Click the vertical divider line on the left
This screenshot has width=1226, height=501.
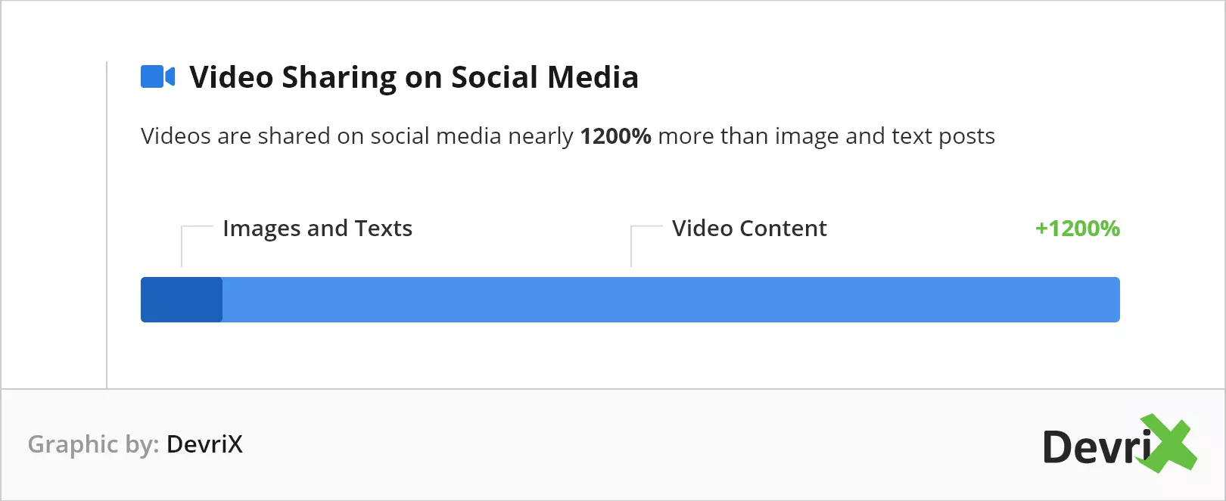[107, 225]
